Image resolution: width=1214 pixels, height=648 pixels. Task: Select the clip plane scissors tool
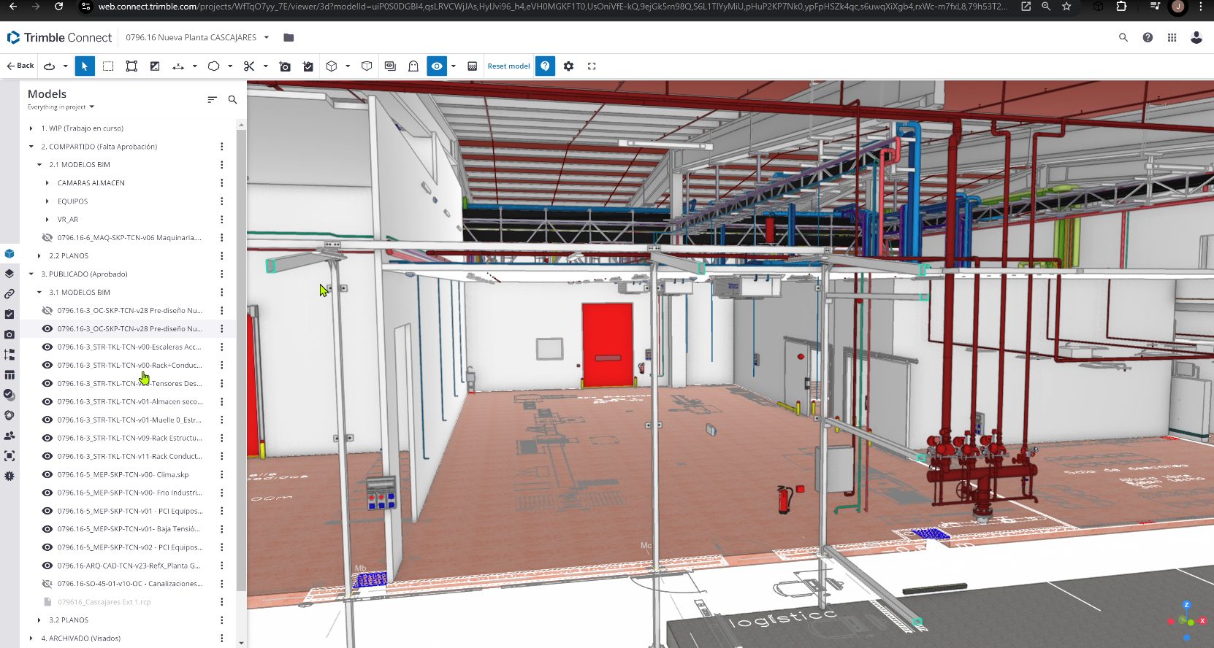point(249,66)
